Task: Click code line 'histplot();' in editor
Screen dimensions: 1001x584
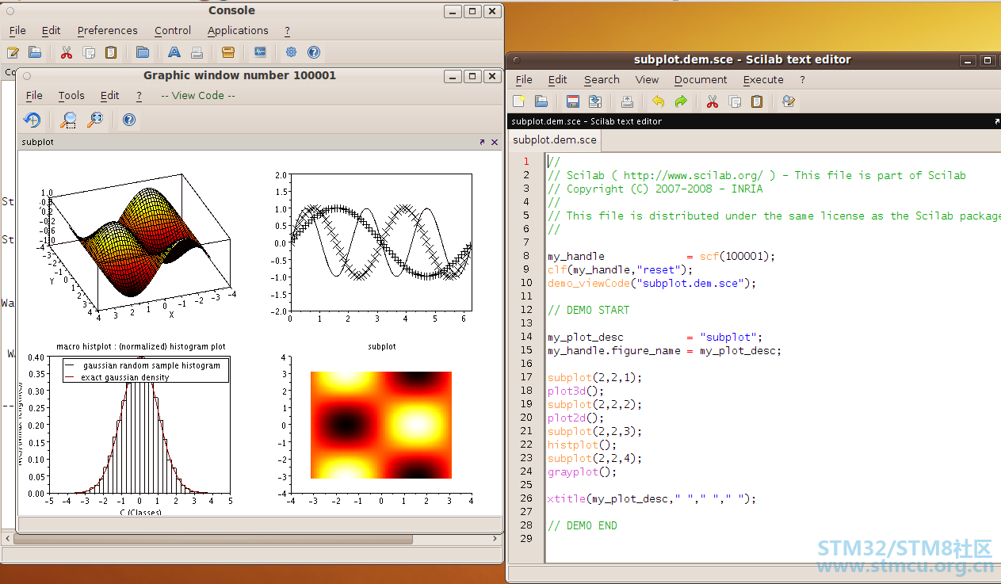Action: [582, 445]
